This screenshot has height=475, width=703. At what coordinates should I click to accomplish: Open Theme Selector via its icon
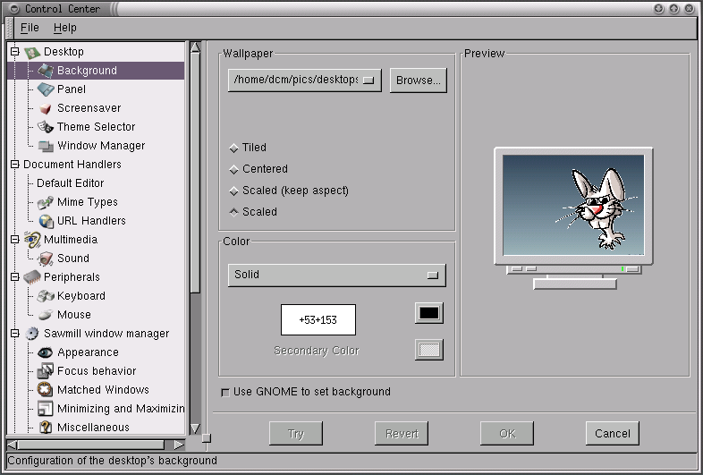point(46,127)
